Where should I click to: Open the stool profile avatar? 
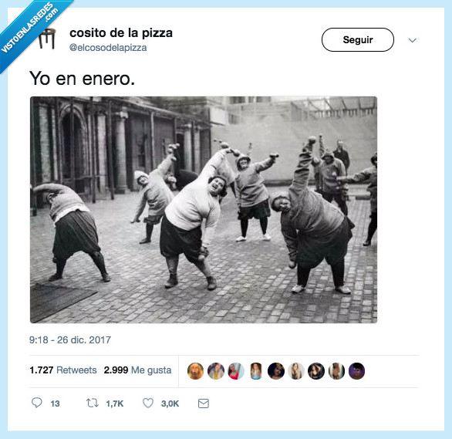tap(47, 39)
